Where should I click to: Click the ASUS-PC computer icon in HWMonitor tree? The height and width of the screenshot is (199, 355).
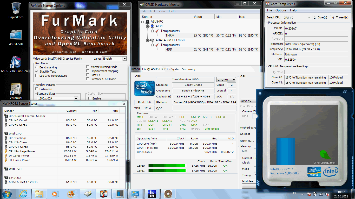coord(148,22)
